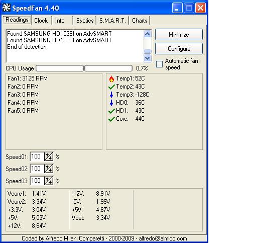Click the log scrollbar thumb

click(x=148, y=51)
